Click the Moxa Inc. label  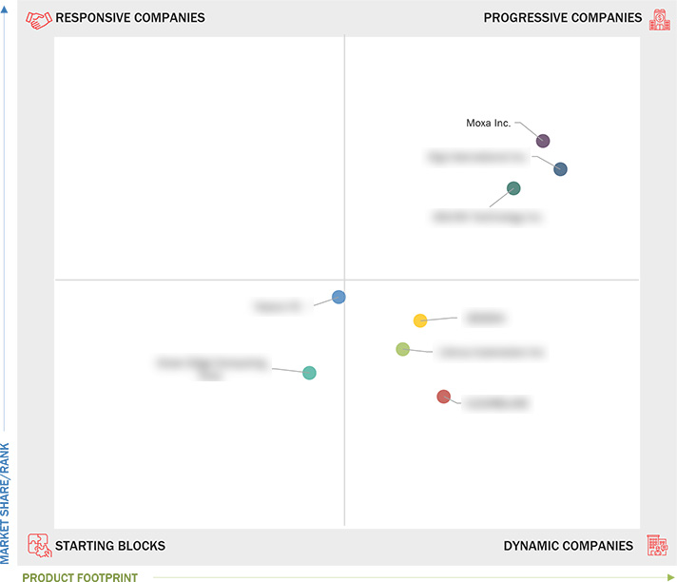click(x=489, y=123)
